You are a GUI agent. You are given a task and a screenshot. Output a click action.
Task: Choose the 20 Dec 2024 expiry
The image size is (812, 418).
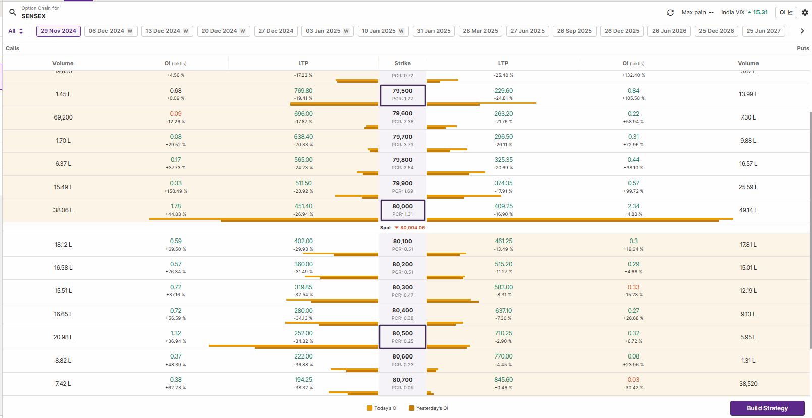(224, 31)
